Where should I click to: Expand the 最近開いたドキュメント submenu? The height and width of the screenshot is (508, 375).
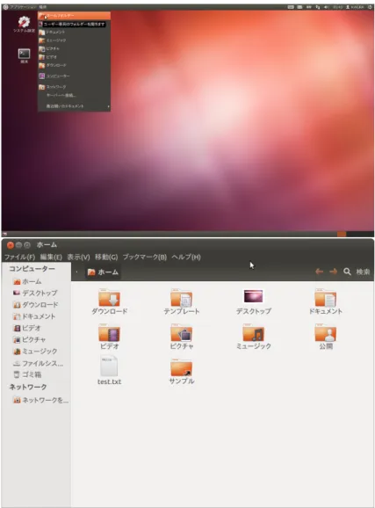(74, 106)
